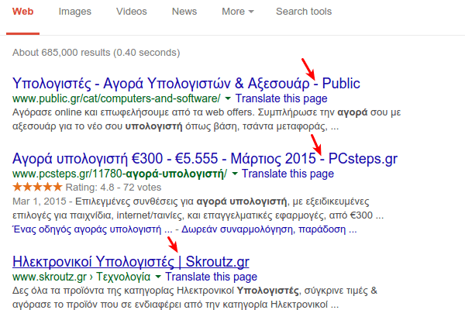Click the 'Δες όλα τα προϊόντα' snippet line
The image size is (465, 310).
pos(195,291)
